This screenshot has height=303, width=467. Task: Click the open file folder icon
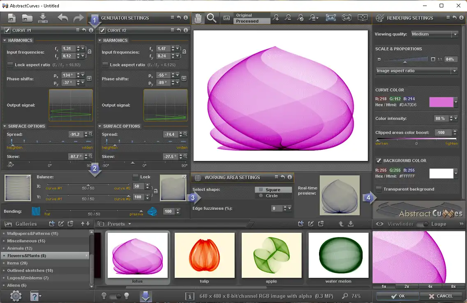pos(27,18)
